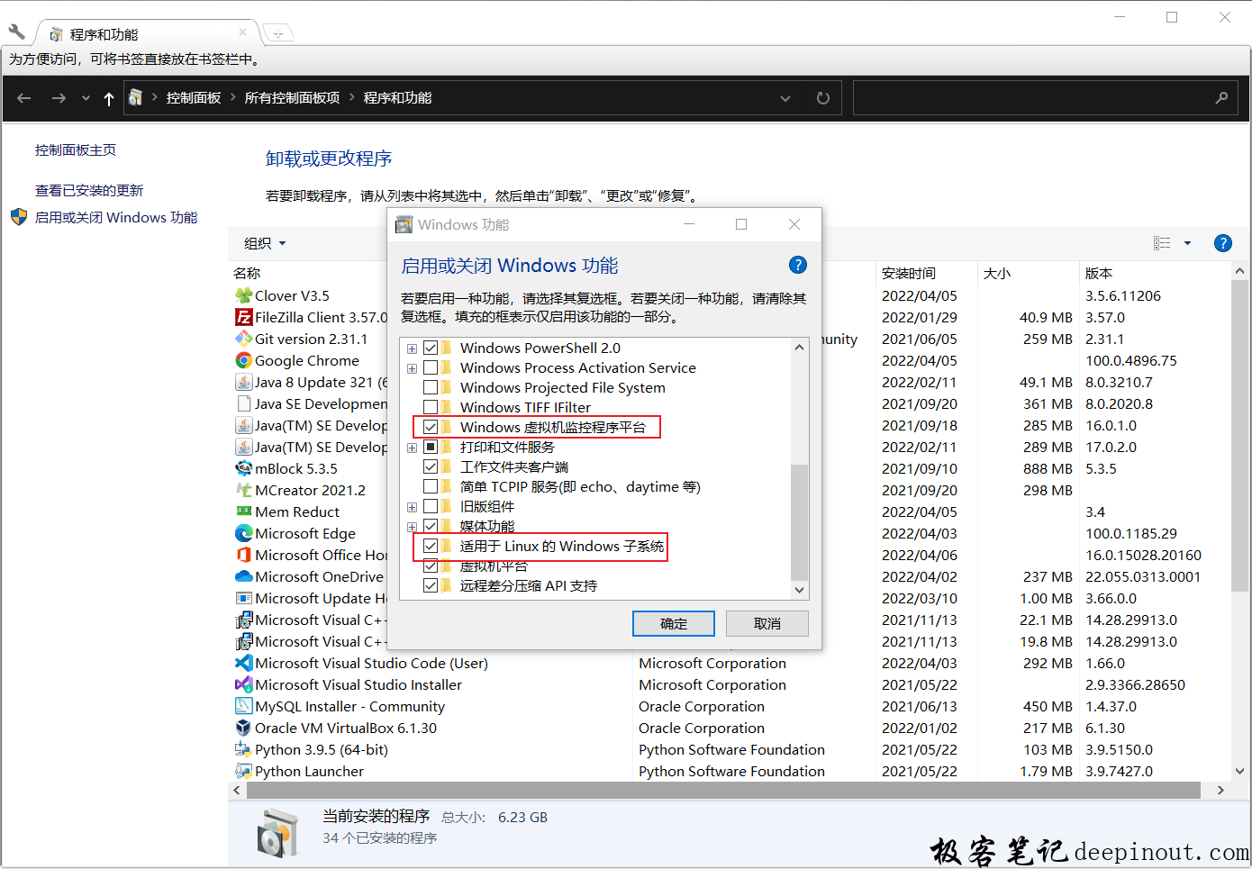Open help in Windows Features dialog

(x=797, y=265)
